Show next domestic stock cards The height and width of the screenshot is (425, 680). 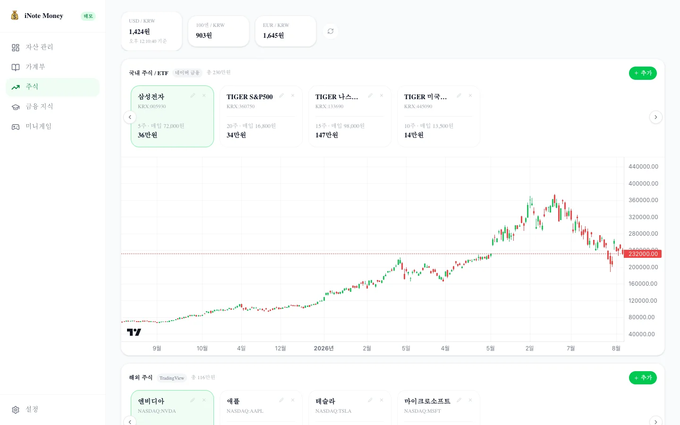tap(656, 117)
